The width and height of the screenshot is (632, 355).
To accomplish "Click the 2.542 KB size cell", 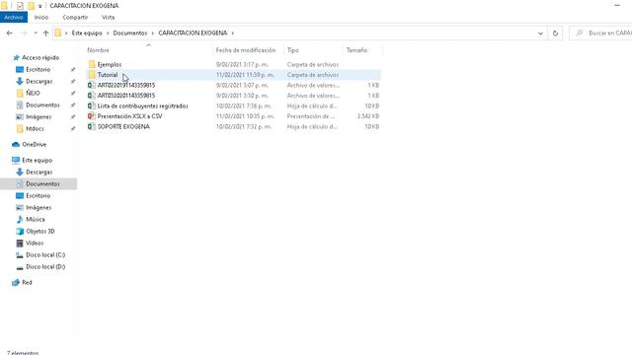I will [368, 116].
